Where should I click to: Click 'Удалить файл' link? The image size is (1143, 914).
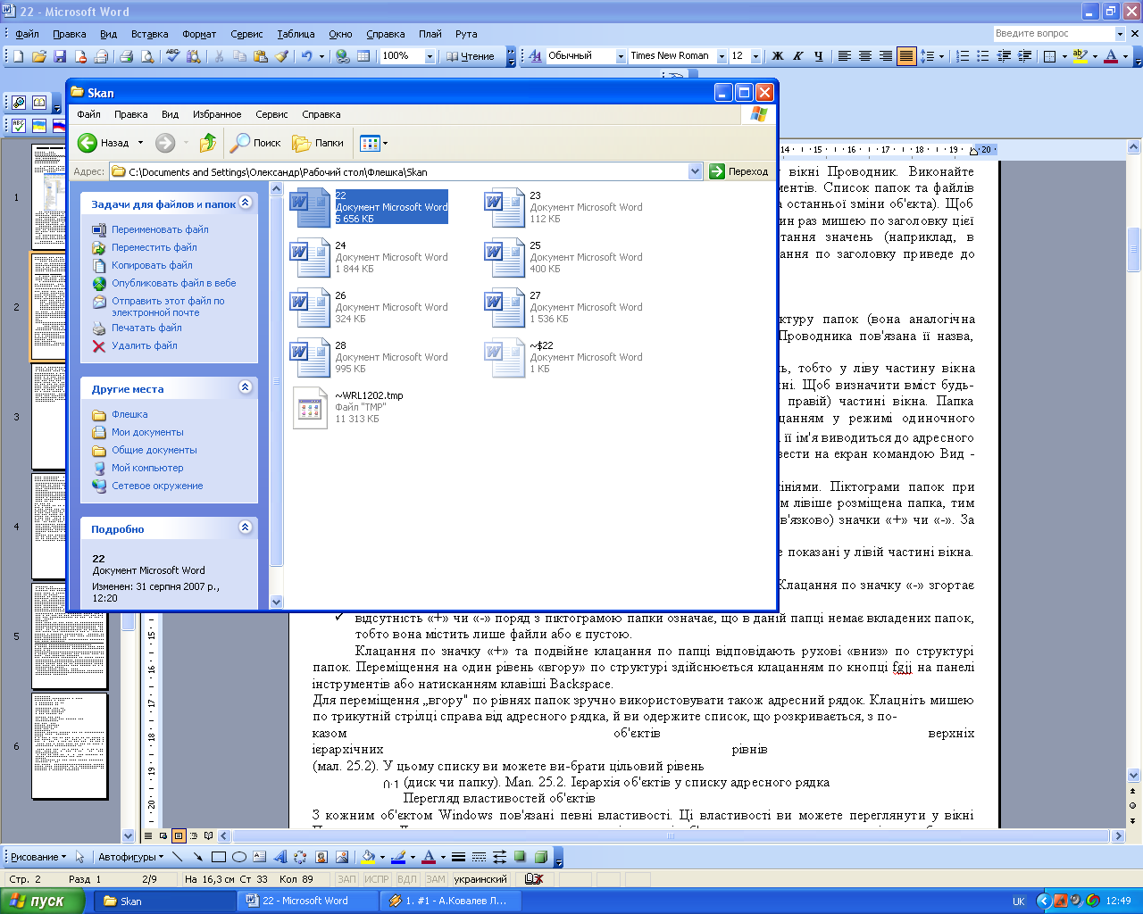pos(145,345)
